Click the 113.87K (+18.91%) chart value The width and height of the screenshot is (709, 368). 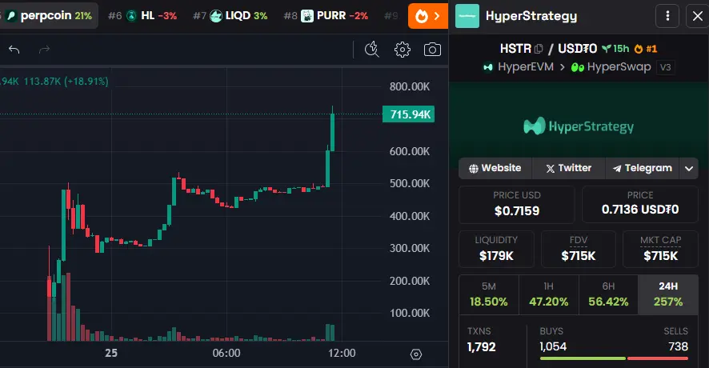point(66,82)
